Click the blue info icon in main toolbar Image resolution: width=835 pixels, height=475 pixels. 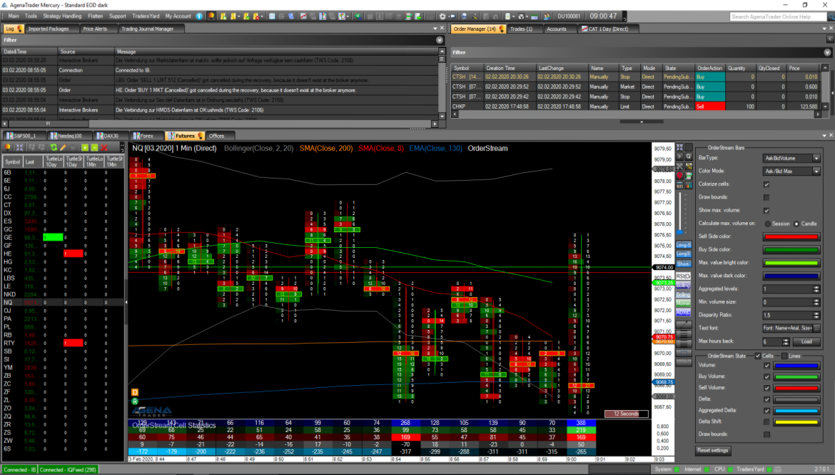198,16
